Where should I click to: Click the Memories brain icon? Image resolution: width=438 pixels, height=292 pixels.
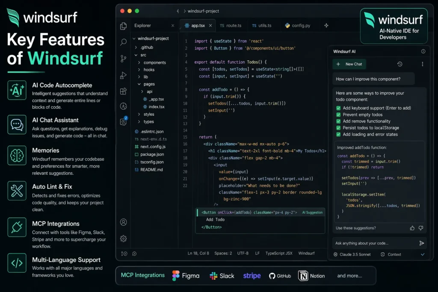[17, 156]
